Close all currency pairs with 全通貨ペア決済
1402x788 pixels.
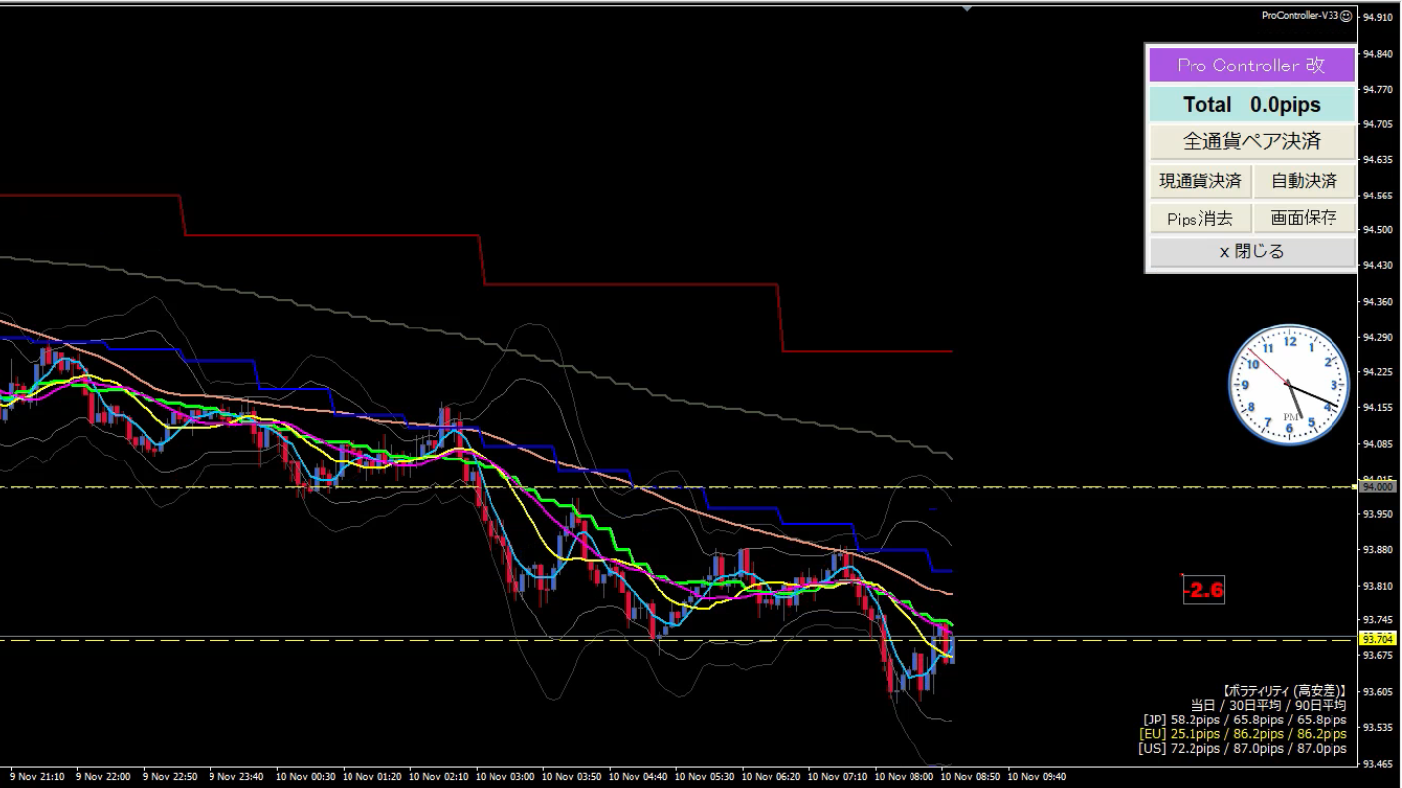click(1251, 141)
